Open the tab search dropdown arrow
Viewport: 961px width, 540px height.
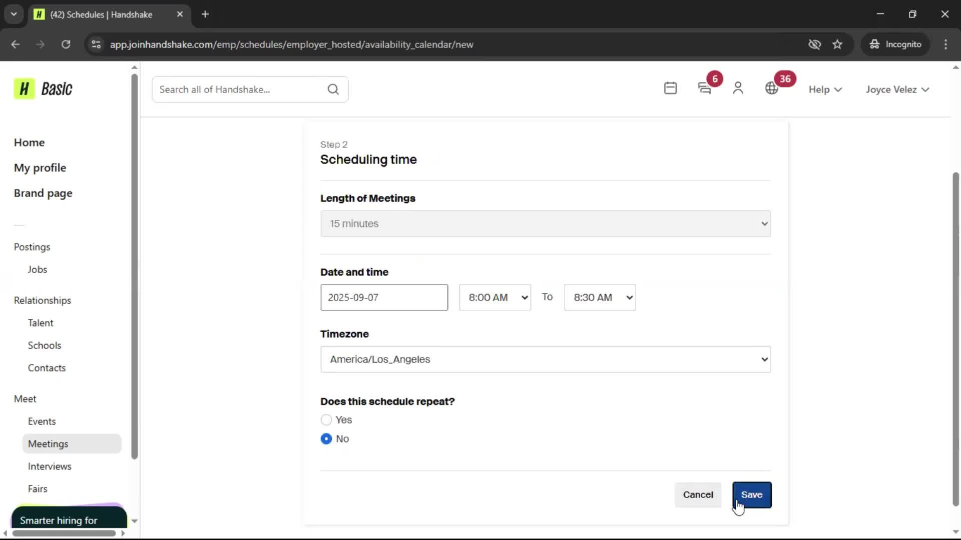click(14, 14)
